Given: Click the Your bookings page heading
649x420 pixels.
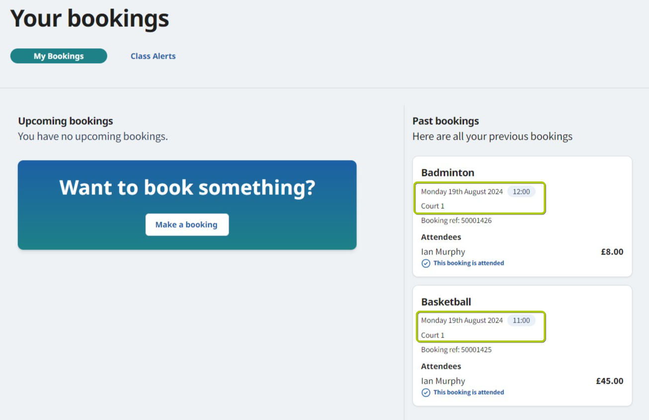Looking at the screenshot, I should point(90,18).
